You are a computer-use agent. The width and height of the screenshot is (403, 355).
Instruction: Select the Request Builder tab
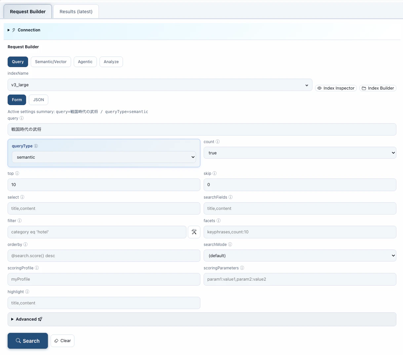[28, 12]
